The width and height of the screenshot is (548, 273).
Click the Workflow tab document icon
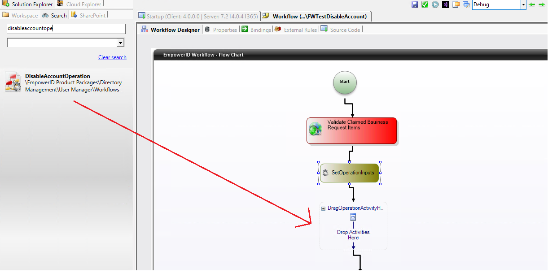click(266, 16)
